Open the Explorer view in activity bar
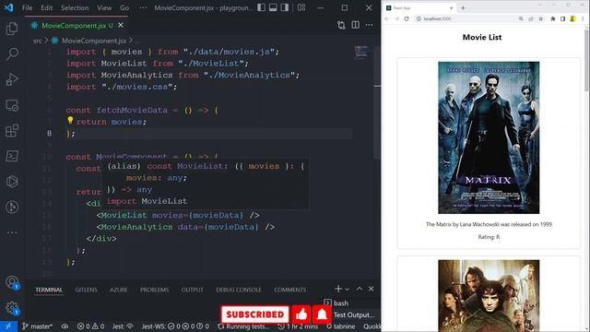Image resolution: width=590 pixels, height=332 pixels. point(12,29)
